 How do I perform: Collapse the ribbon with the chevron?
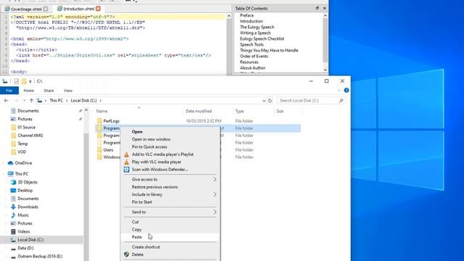[x=339, y=90]
